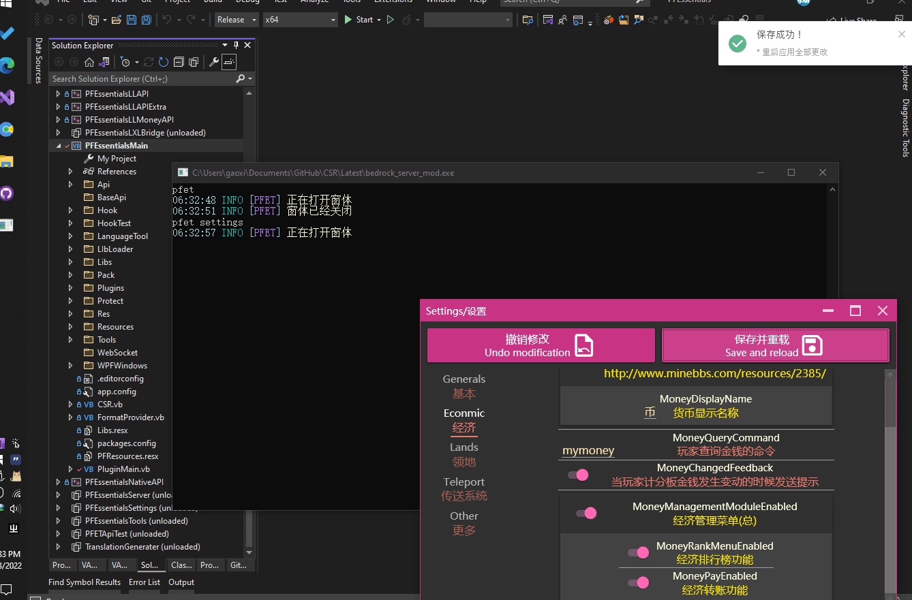Image resolution: width=912 pixels, height=600 pixels.
Task: Select My Project in the tree
Action: click(x=117, y=159)
